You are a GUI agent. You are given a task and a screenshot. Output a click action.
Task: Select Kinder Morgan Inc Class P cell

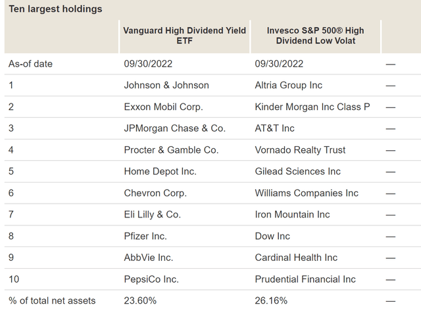coord(312,107)
